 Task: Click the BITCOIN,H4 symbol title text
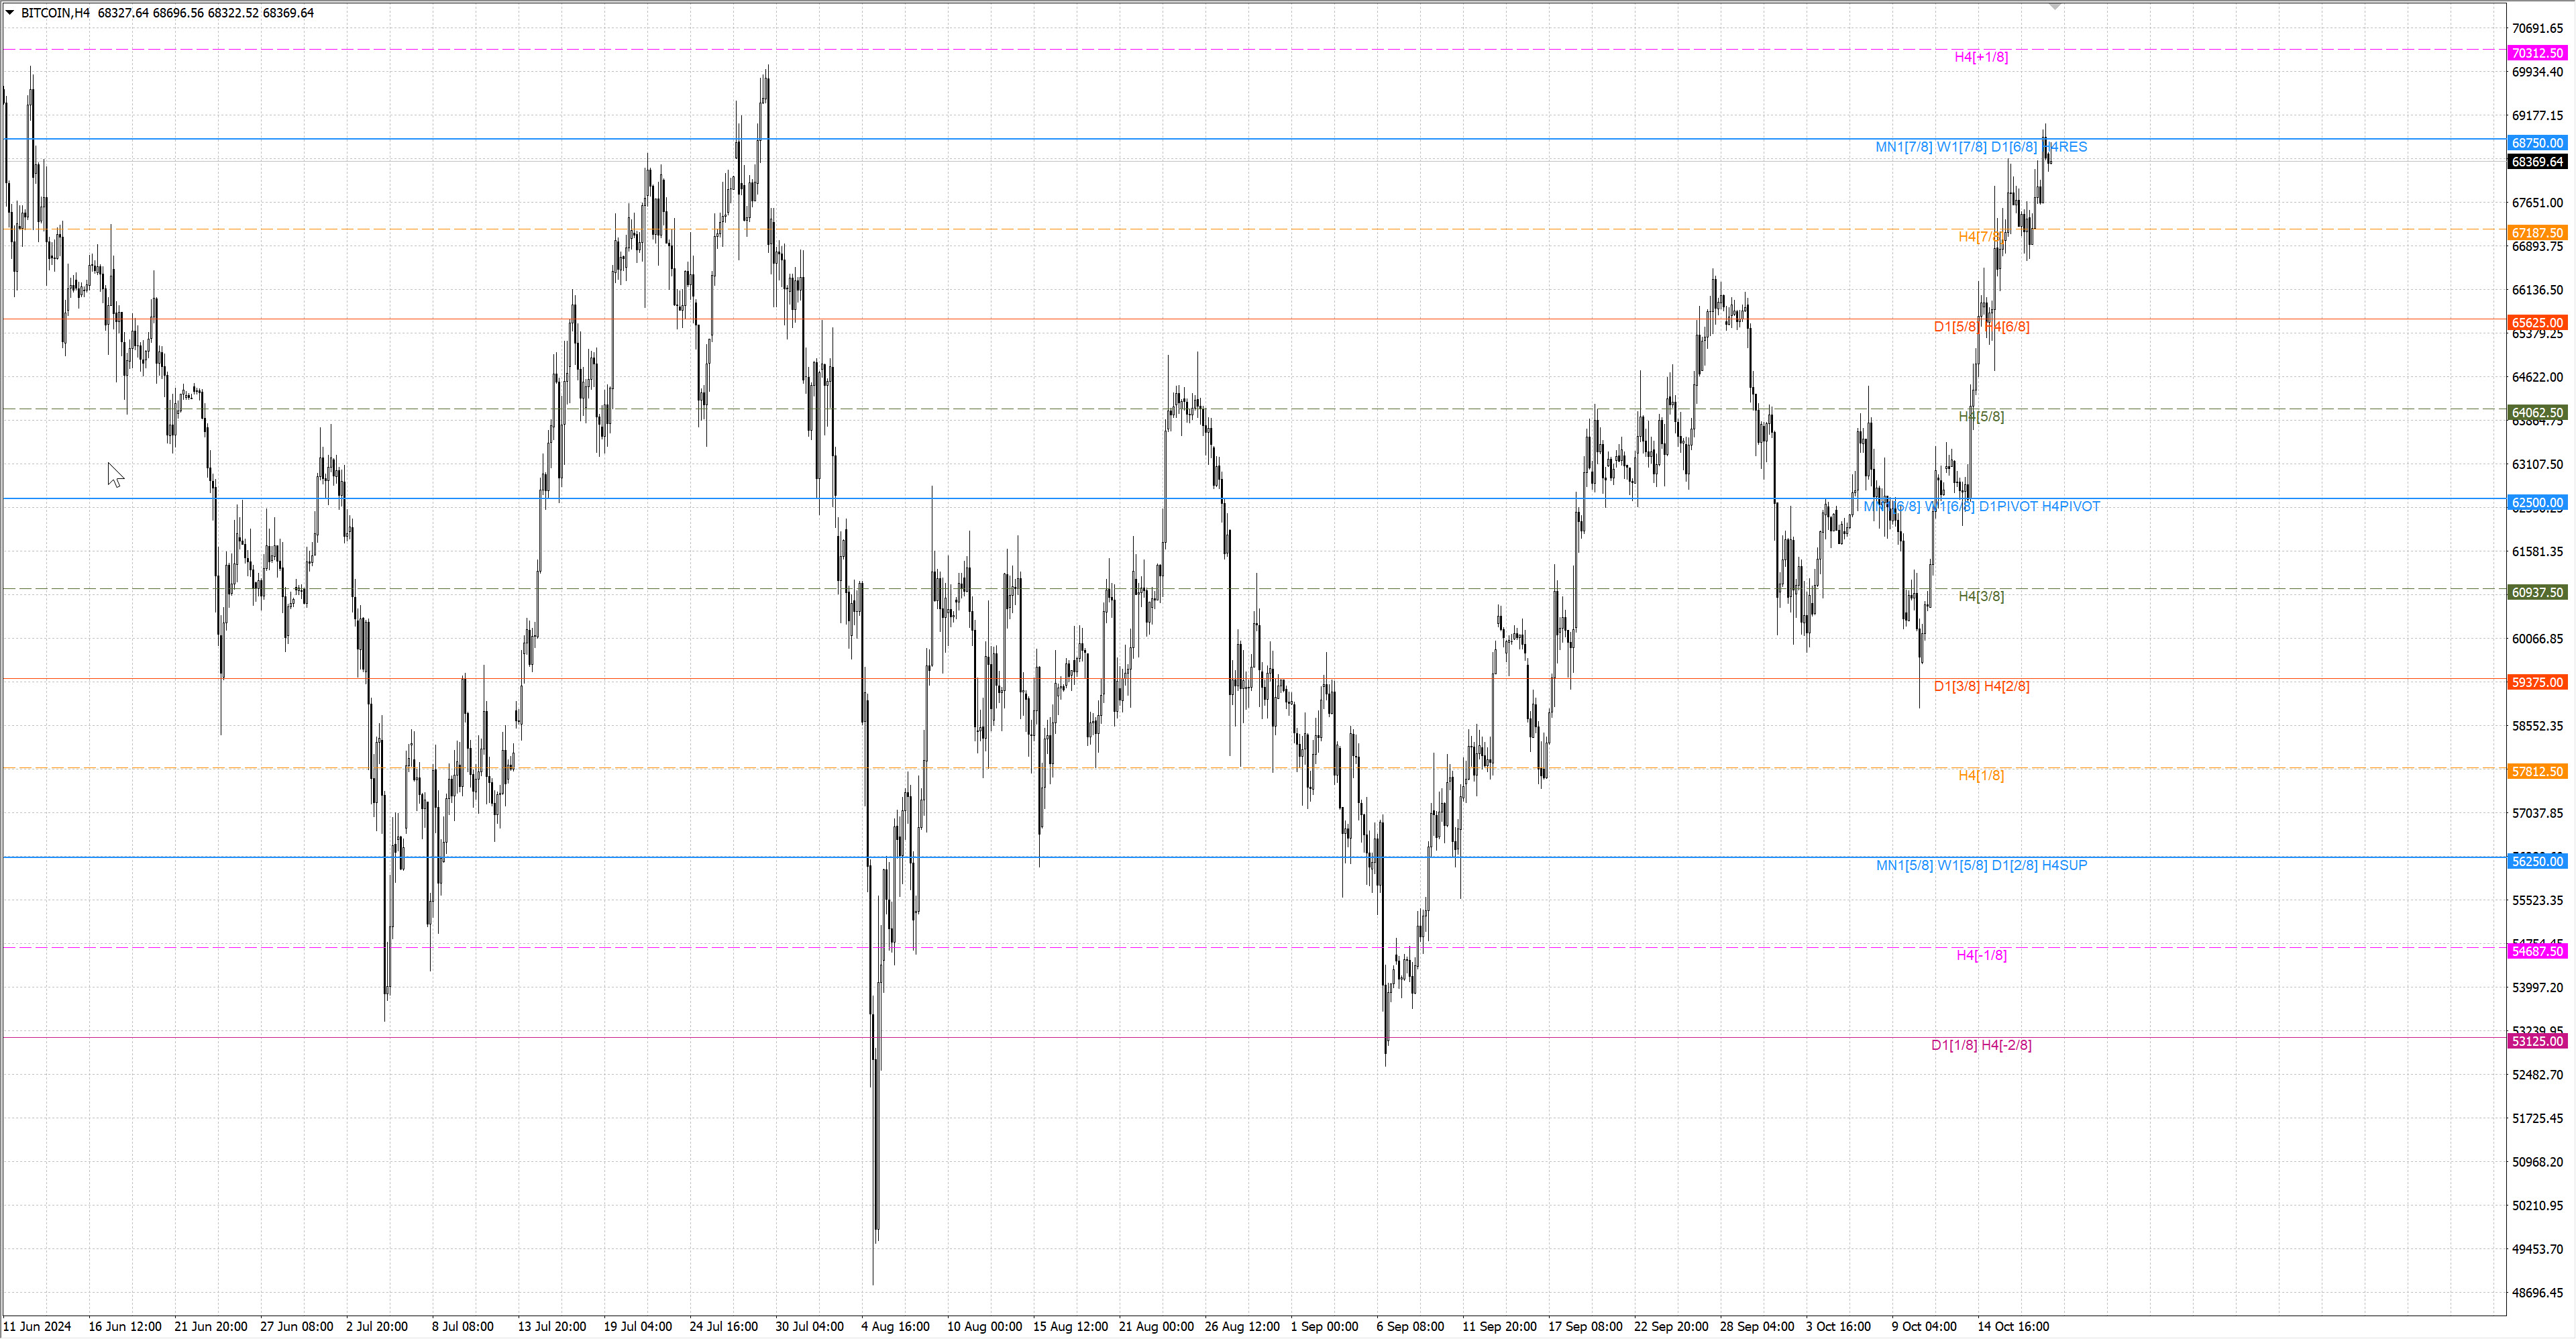[55, 13]
